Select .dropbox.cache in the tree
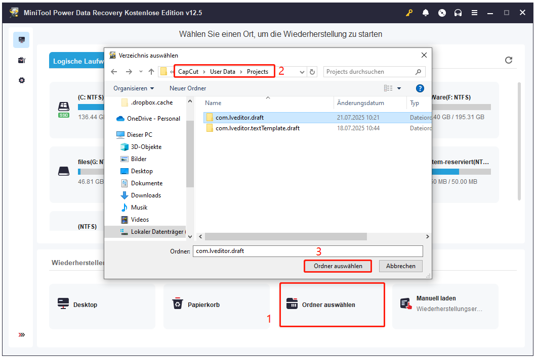The width and height of the screenshot is (537, 359). [x=152, y=102]
